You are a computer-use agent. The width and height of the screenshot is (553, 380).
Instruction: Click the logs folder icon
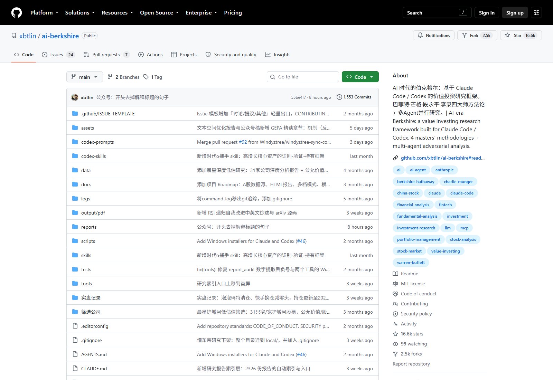[75, 199]
